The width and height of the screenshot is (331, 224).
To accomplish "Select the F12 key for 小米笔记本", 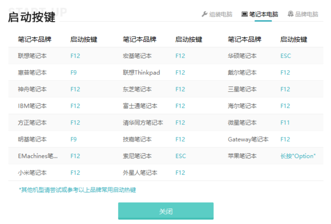I will (x=75, y=173).
